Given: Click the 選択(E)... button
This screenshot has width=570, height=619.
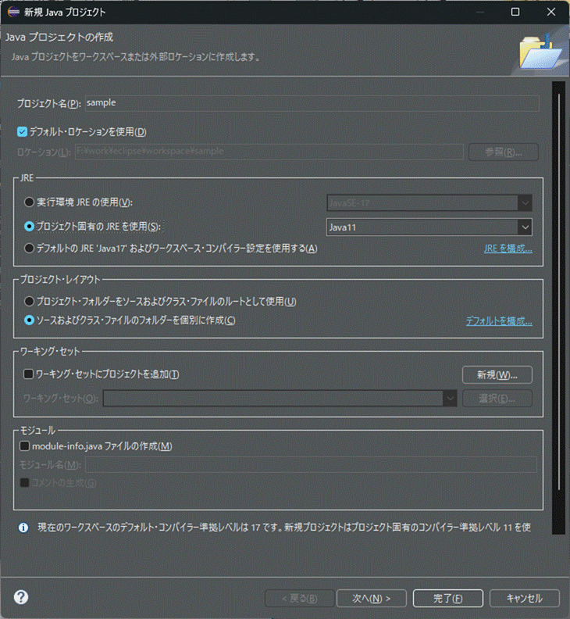Looking at the screenshot, I should point(497,399).
